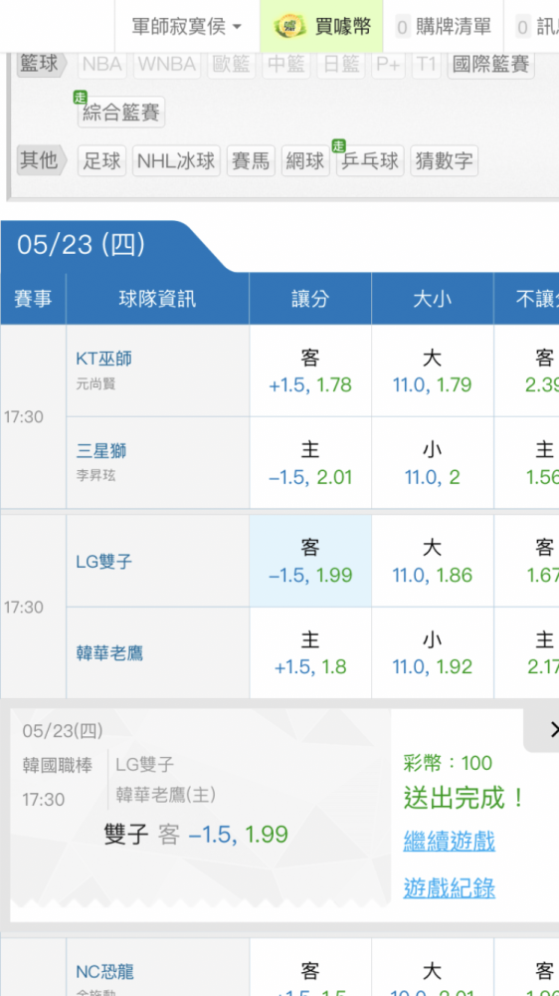The height and width of the screenshot is (996, 559).
Task: Choose 大 11.0, 1.79 over bet
Action: (432, 371)
